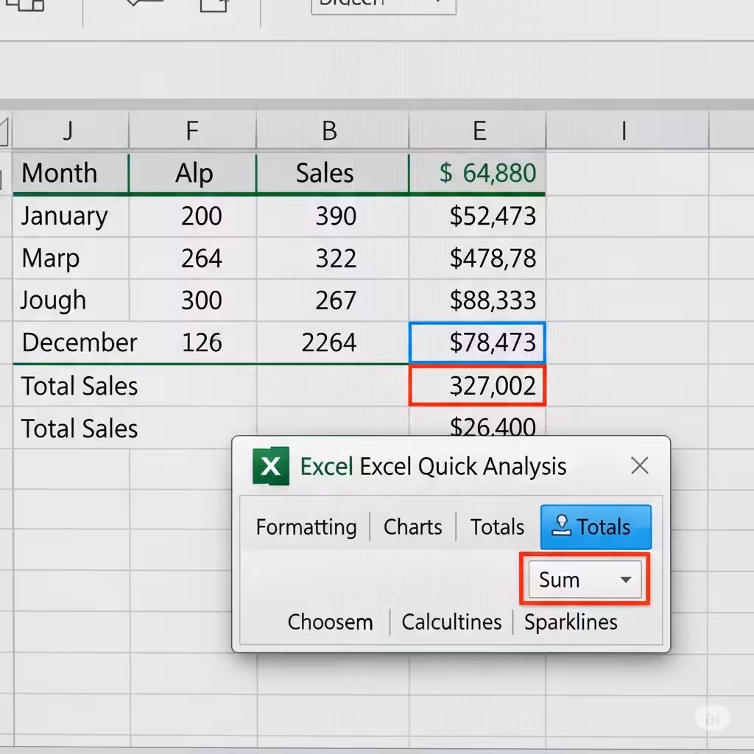Image resolution: width=754 pixels, height=754 pixels.
Task: Select the $52,473 cell
Action: [x=477, y=216]
